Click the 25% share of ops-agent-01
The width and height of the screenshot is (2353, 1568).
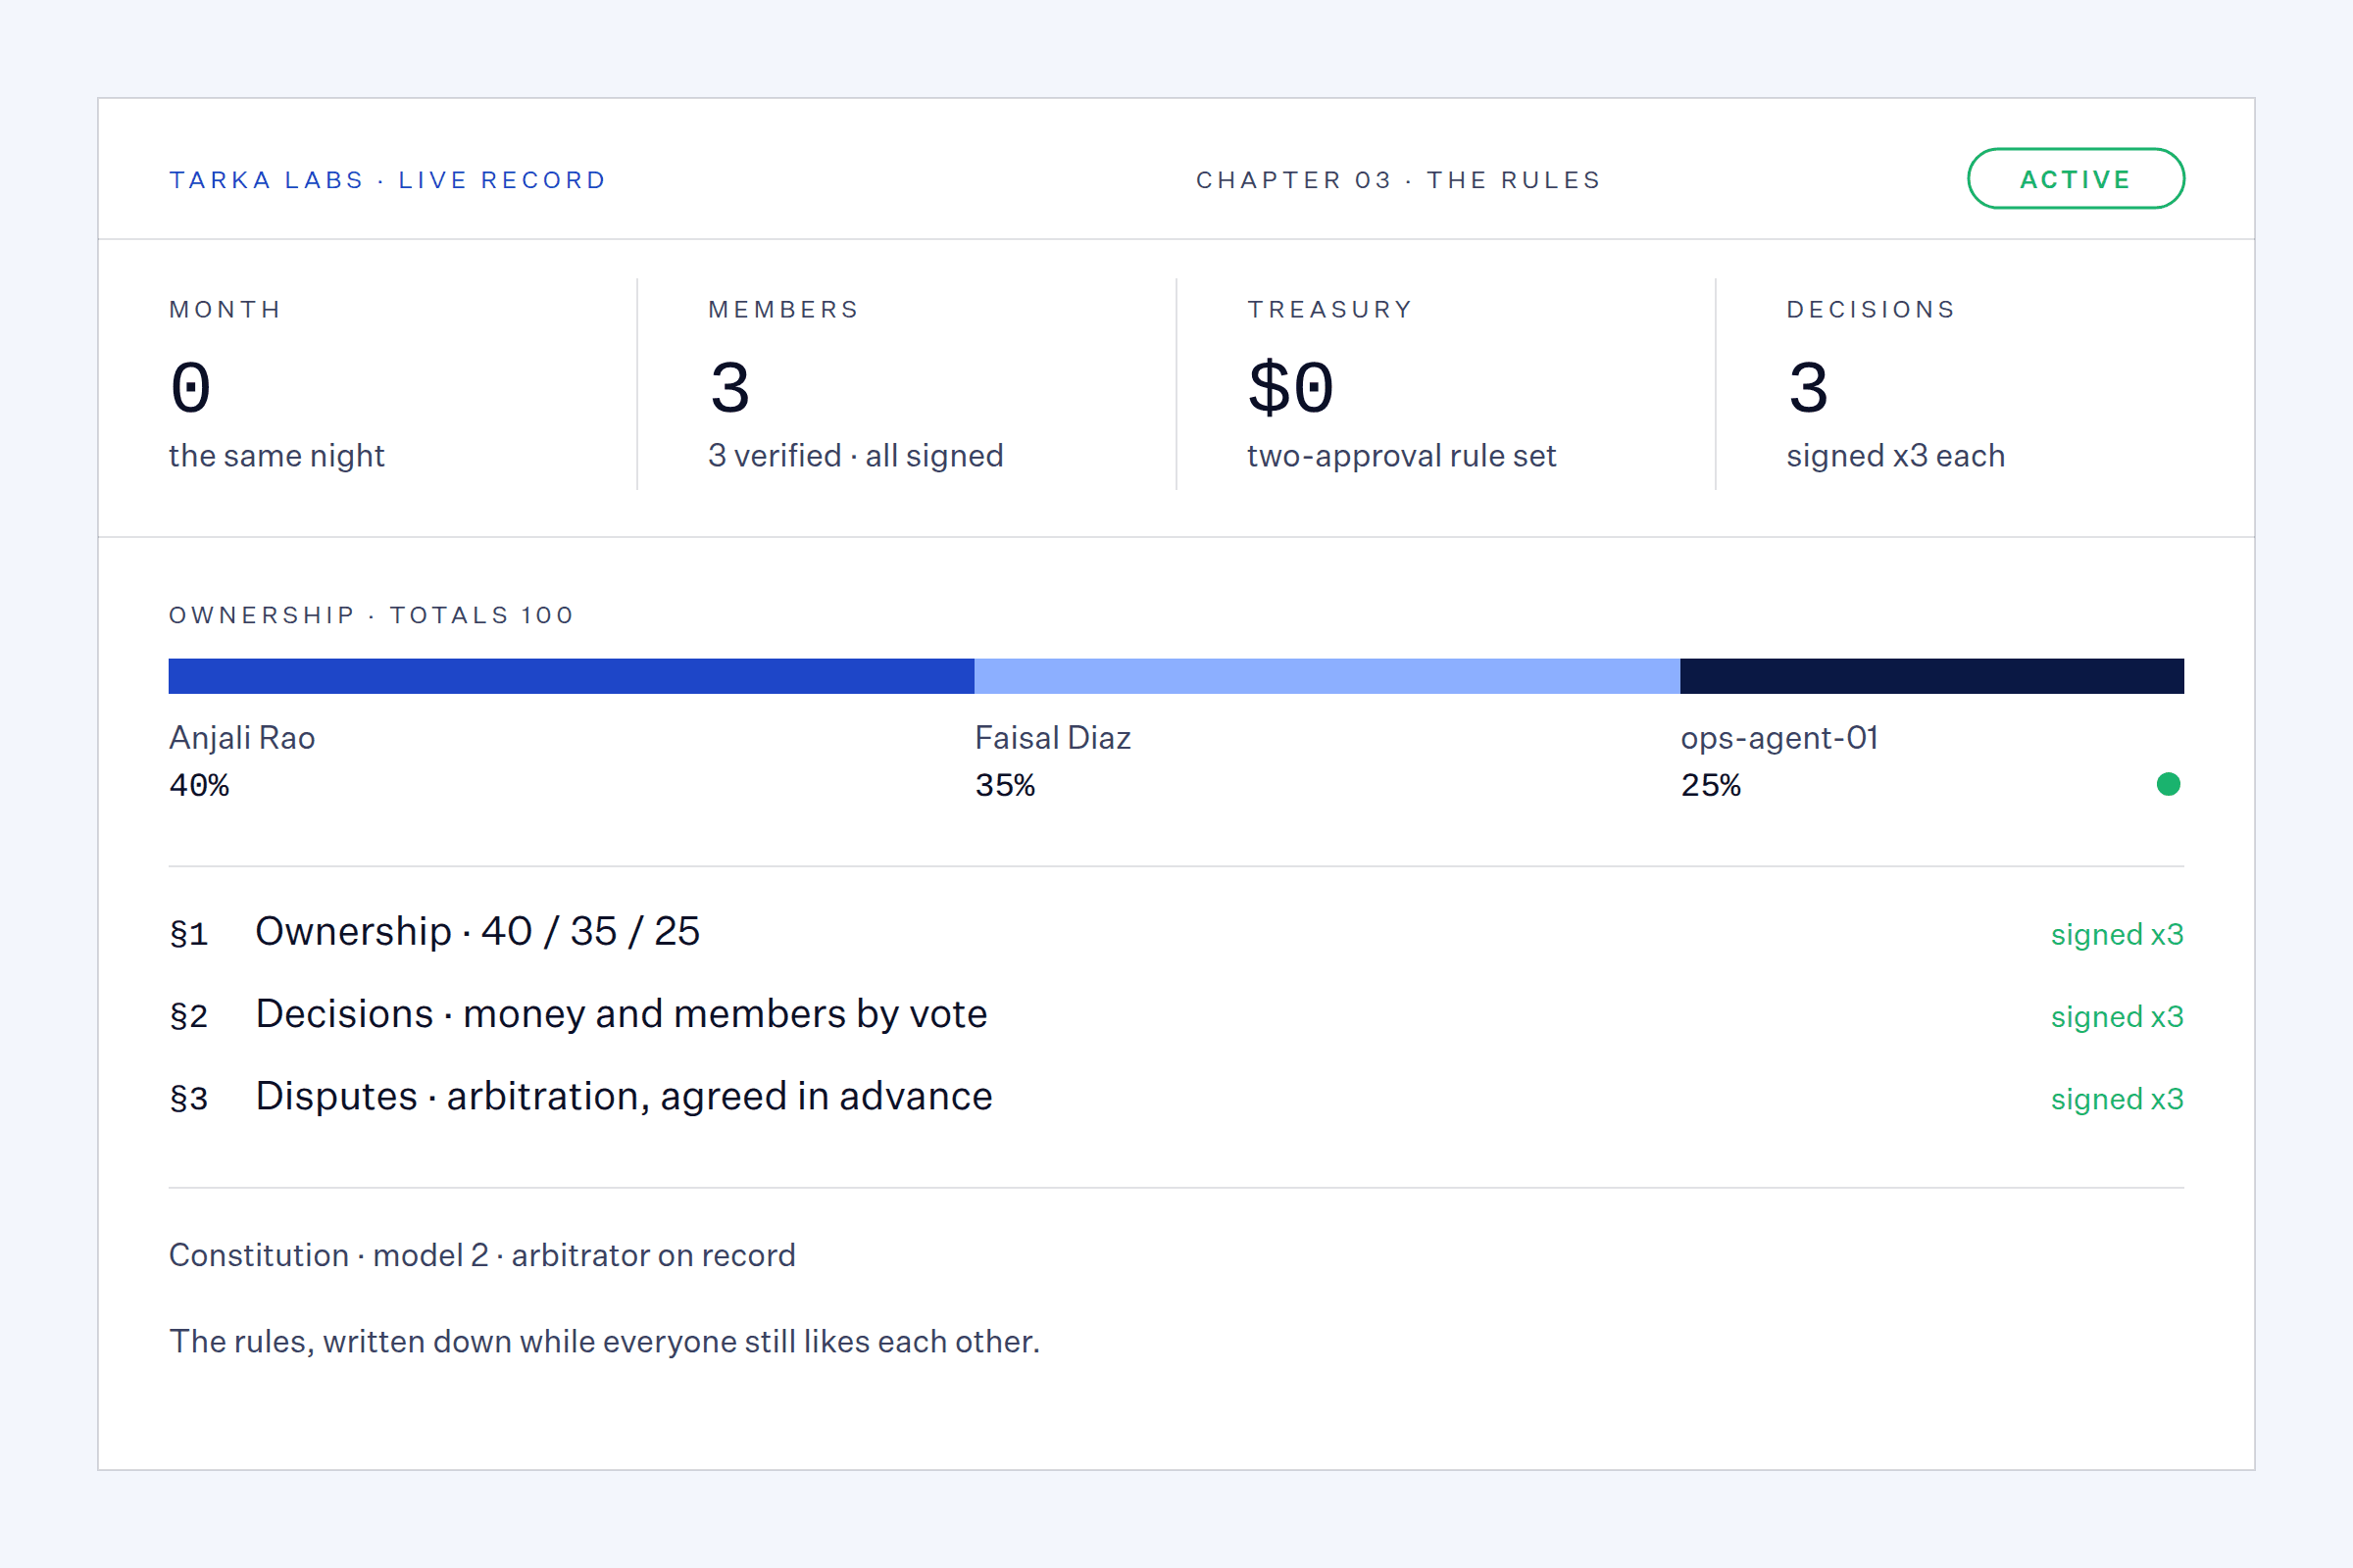(1711, 785)
